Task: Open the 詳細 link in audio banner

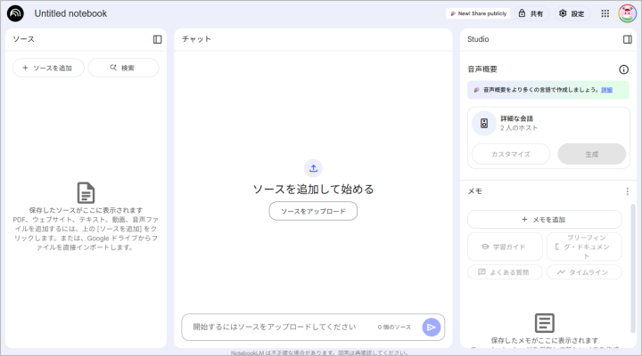Action: 607,90
